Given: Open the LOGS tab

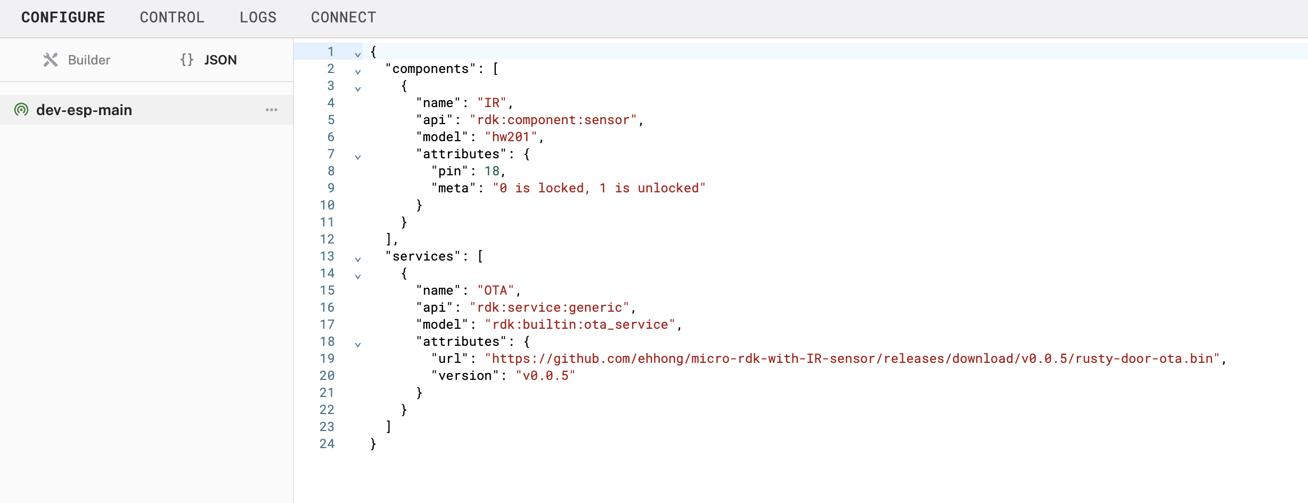Looking at the screenshot, I should [258, 18].
